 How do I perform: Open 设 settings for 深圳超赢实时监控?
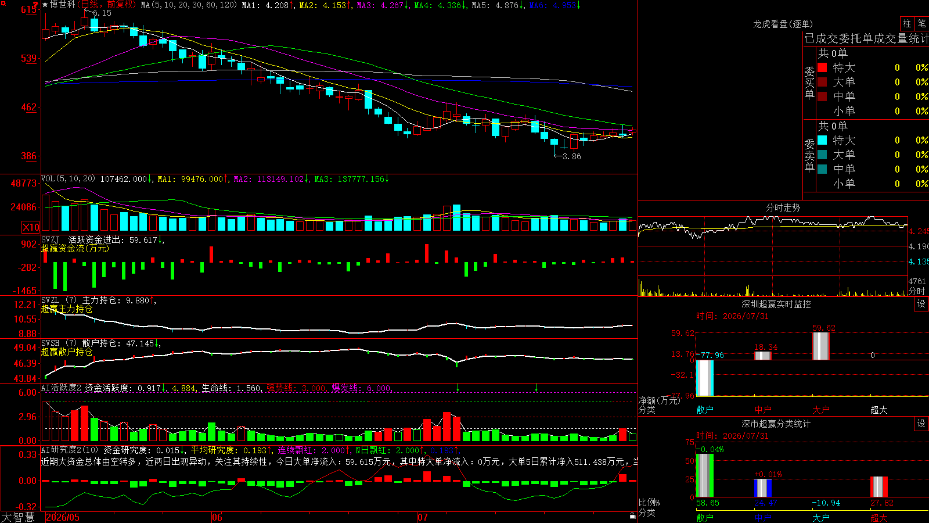point(921,304)
